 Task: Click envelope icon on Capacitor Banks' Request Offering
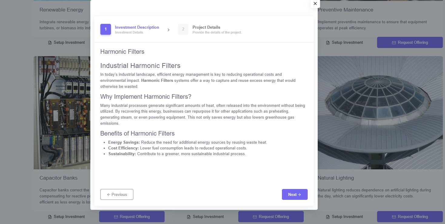pos(116,217)
